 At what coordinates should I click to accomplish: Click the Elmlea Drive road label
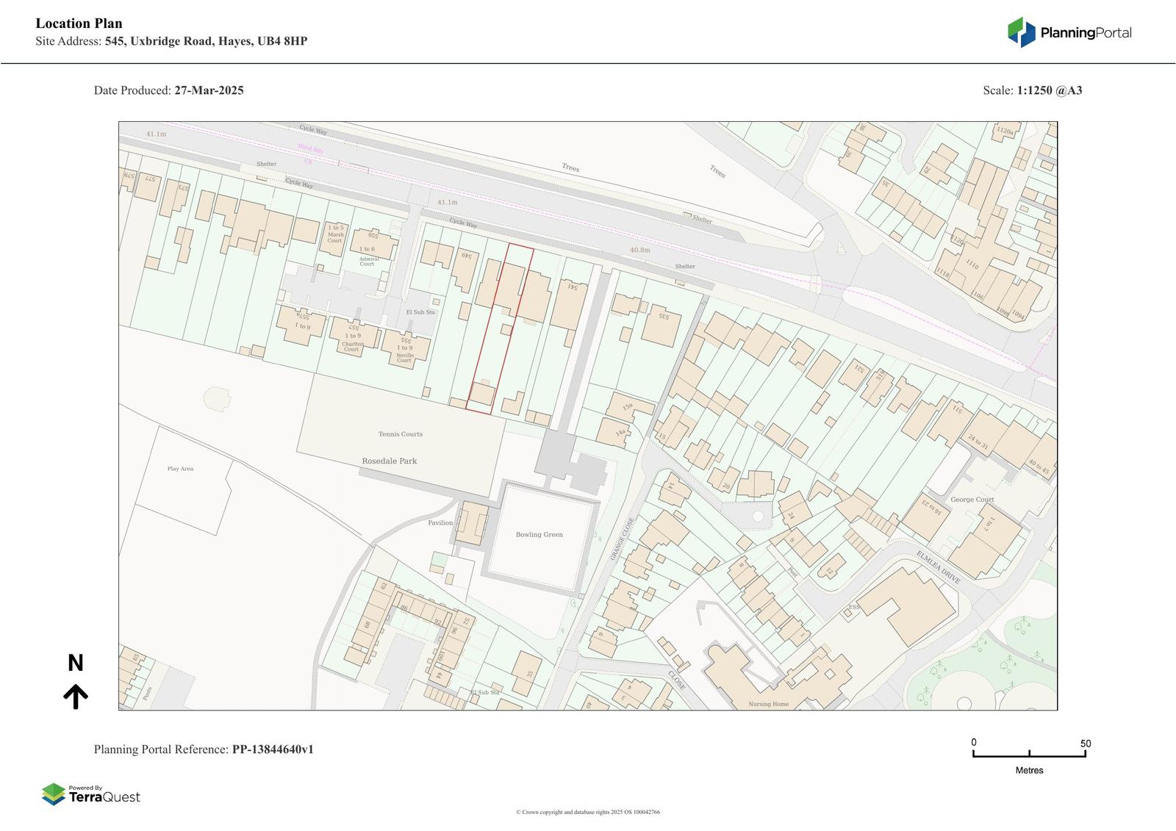coord(938,567)
